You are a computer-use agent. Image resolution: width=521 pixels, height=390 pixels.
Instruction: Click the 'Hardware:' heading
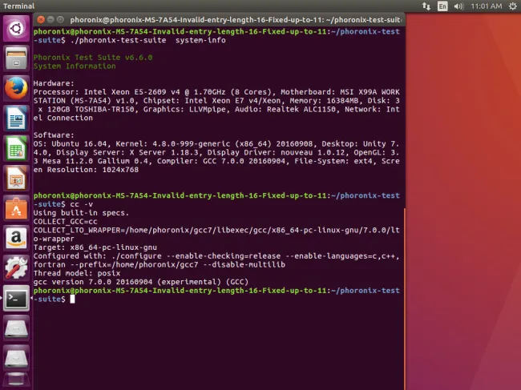tap(54, 83)
